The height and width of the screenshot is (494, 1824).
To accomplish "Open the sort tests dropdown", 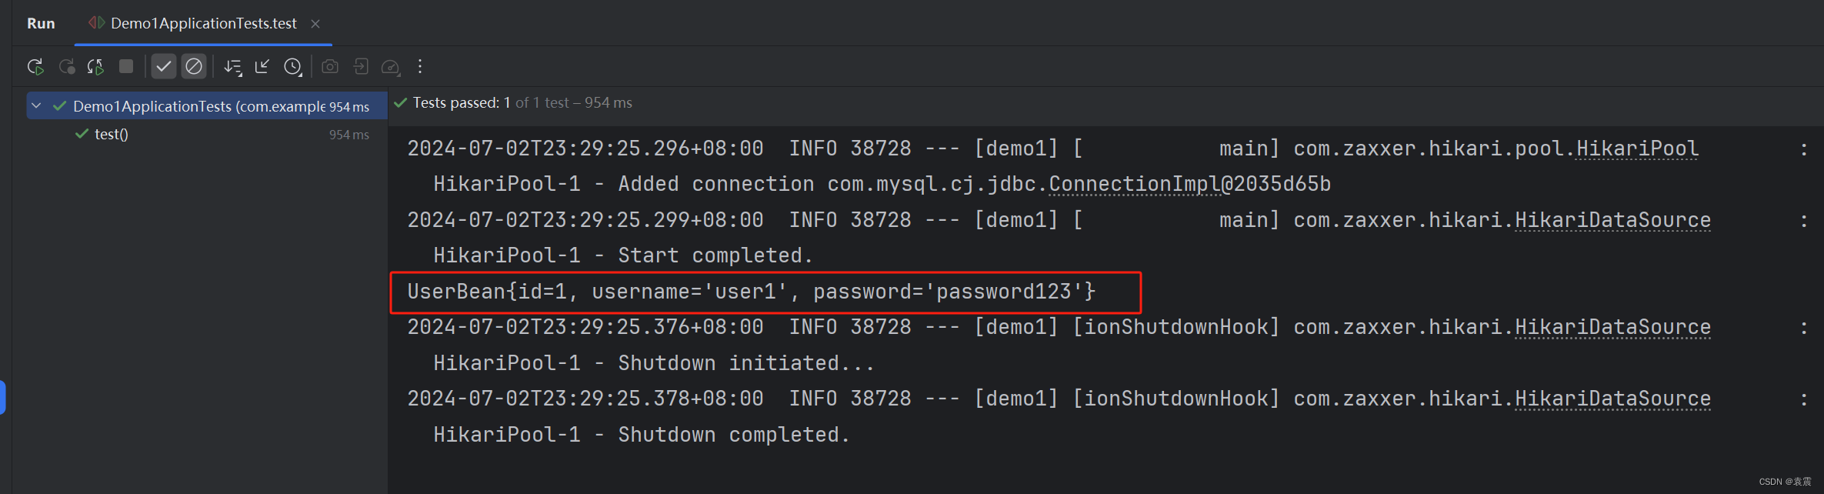I will click(232, 67).
